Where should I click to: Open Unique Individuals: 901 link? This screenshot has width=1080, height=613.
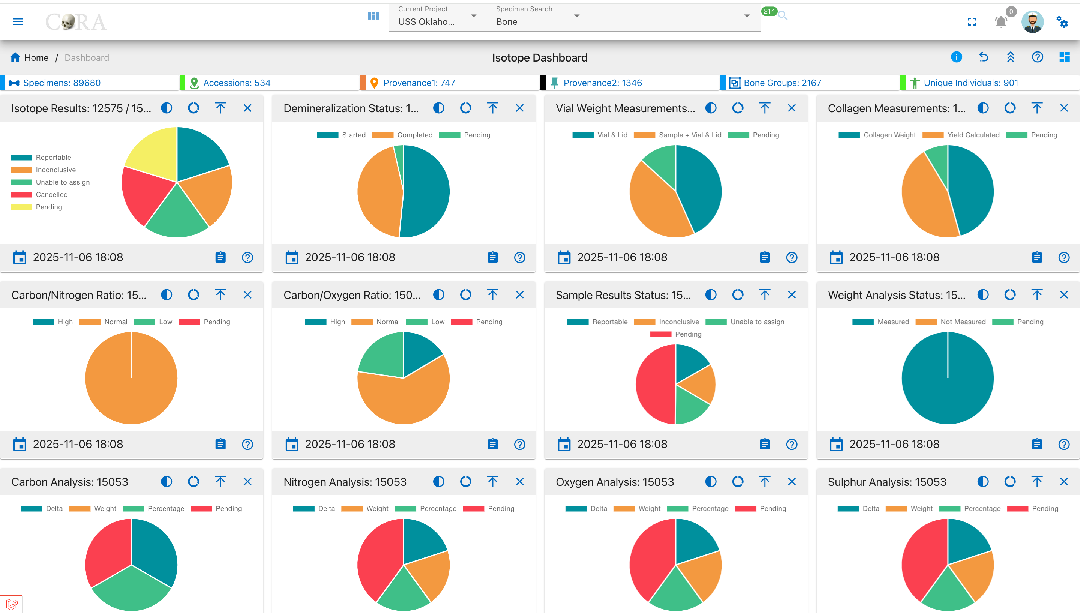(x=970, y=83)
